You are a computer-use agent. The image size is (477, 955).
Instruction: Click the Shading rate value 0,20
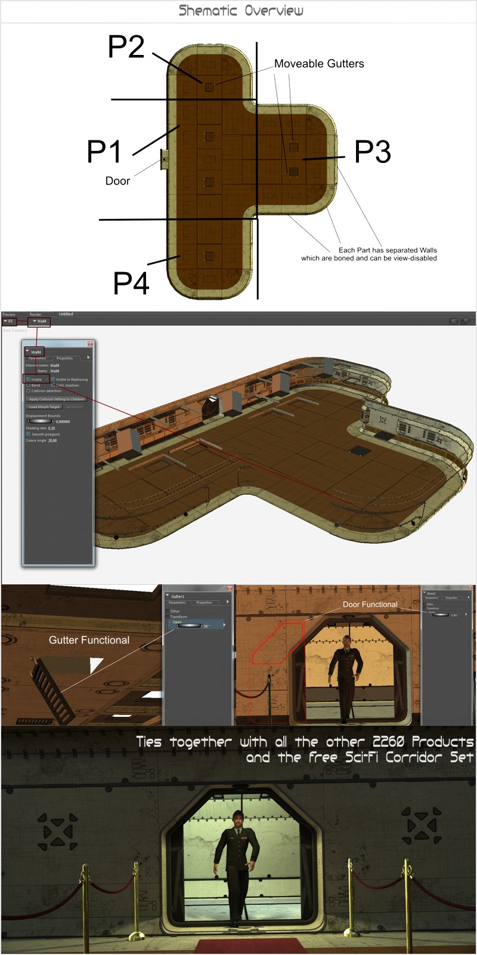(51, 428)
